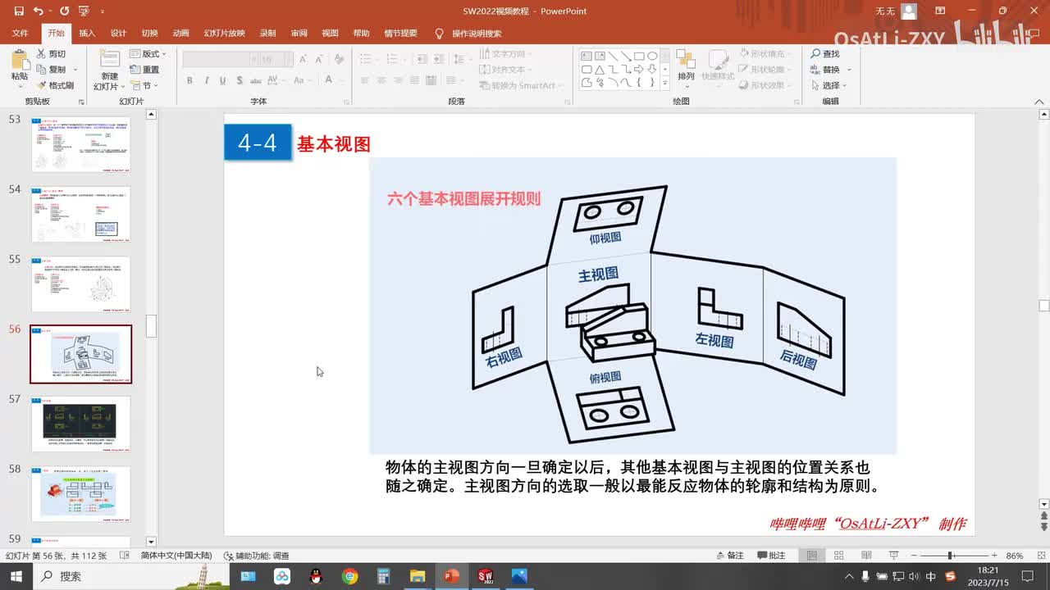
Task: Open File Explorer from the taskbar
Action: 418,576
